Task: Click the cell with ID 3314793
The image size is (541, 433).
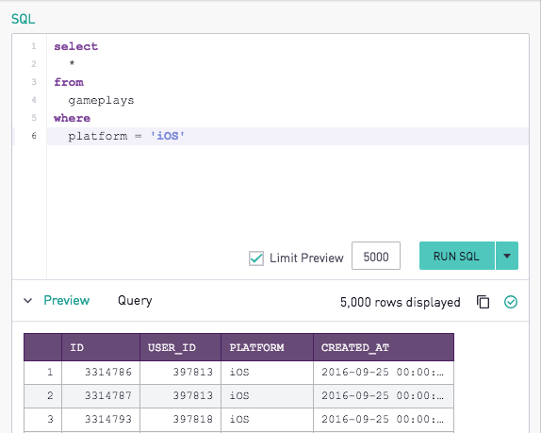Action: click(101, 419)
